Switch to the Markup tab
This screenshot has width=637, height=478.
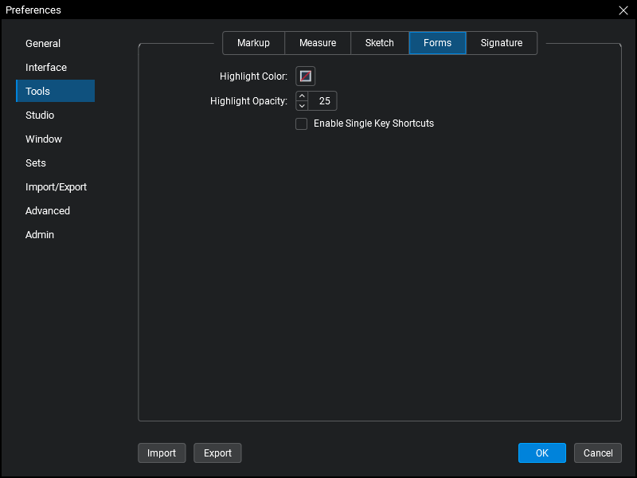(253, 43)
